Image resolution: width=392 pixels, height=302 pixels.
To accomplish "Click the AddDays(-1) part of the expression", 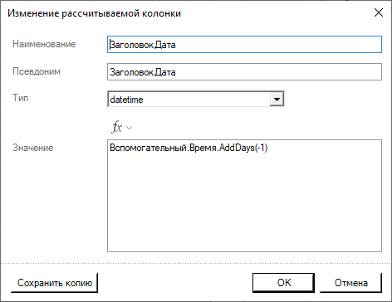I will coord(243,148).
